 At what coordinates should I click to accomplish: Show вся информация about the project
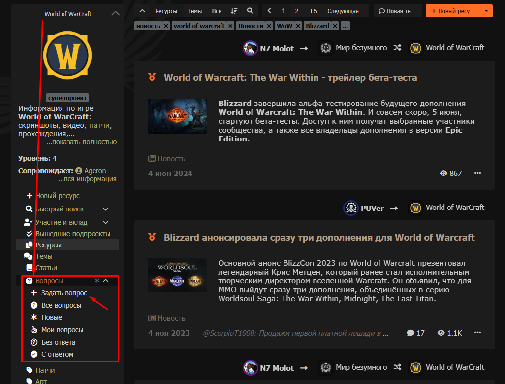tap(87, 179)
